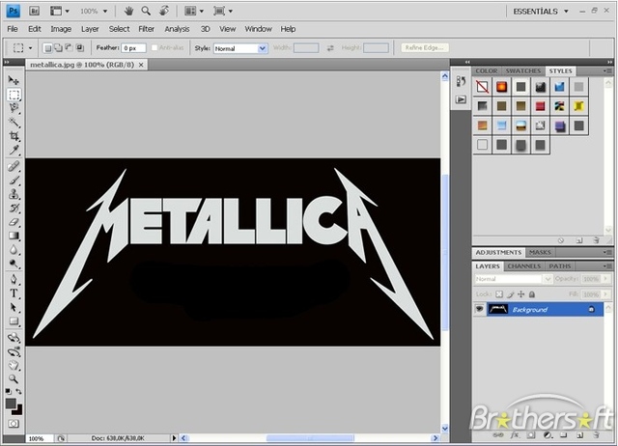Select the History Brush tool
Image resolution: width=618 pixels, height=446 pixels.
coord(14,208)
